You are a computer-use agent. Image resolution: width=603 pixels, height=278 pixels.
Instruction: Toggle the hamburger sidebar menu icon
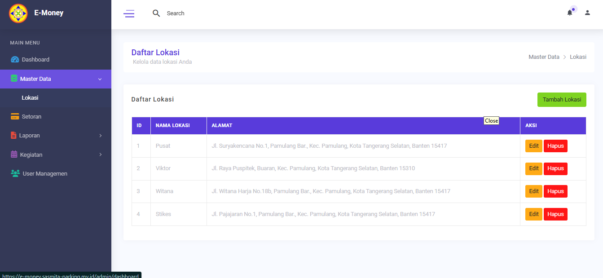coord(129,13)
